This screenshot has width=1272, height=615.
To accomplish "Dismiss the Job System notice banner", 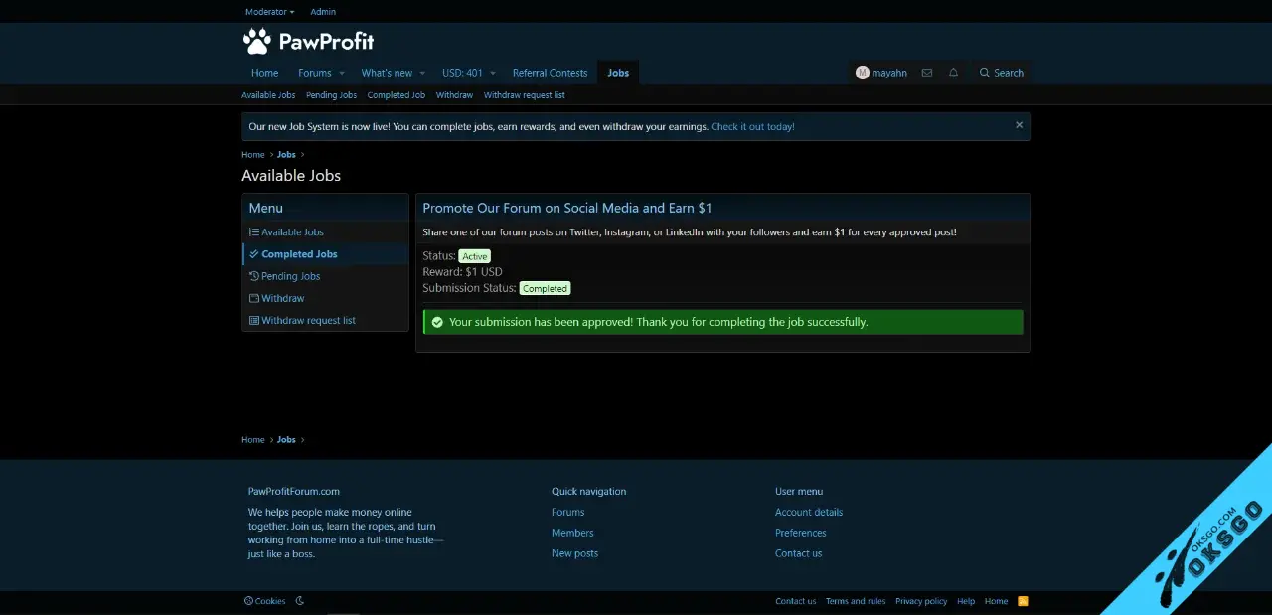I will (x=1019, y=126).
